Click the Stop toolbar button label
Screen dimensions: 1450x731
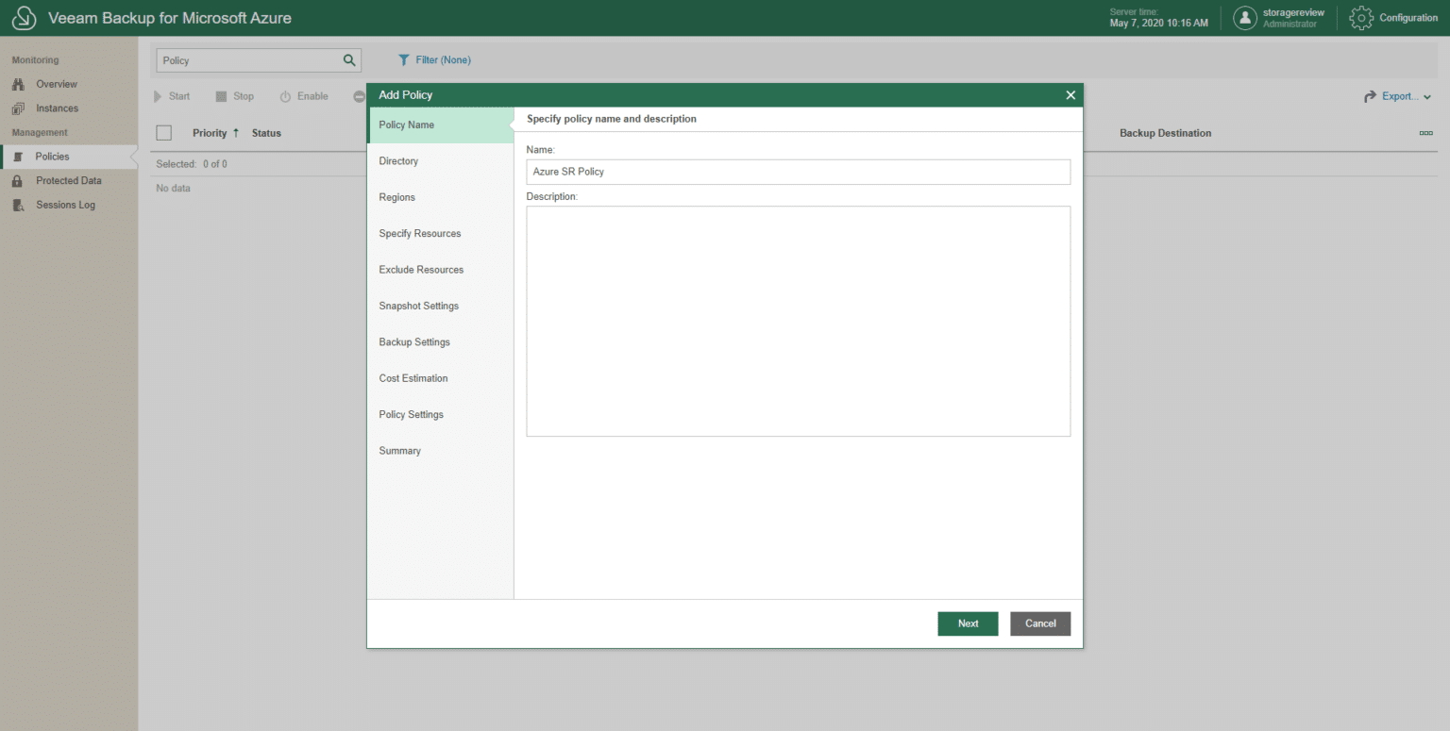[x=244, y=96]
